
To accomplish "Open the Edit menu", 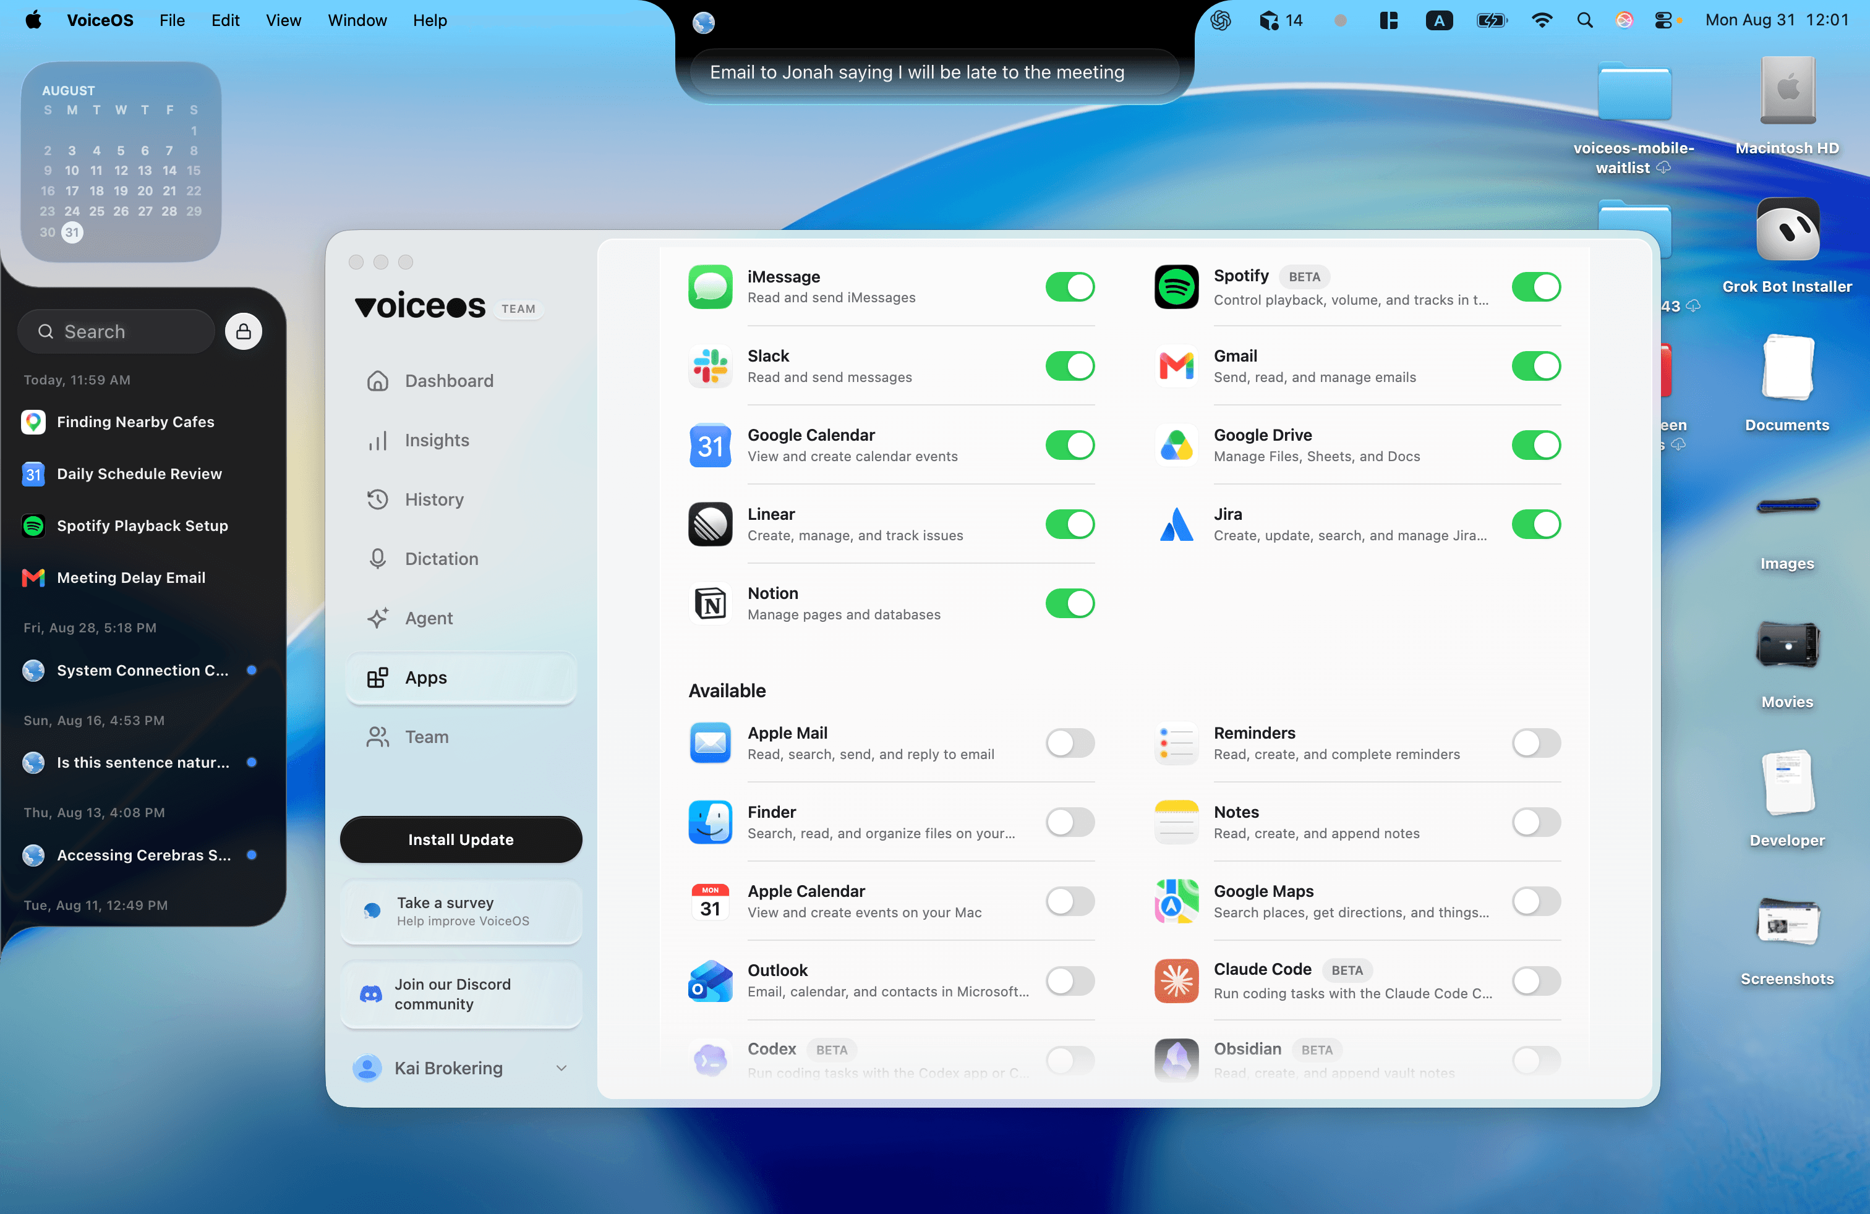I will (226, 20).
